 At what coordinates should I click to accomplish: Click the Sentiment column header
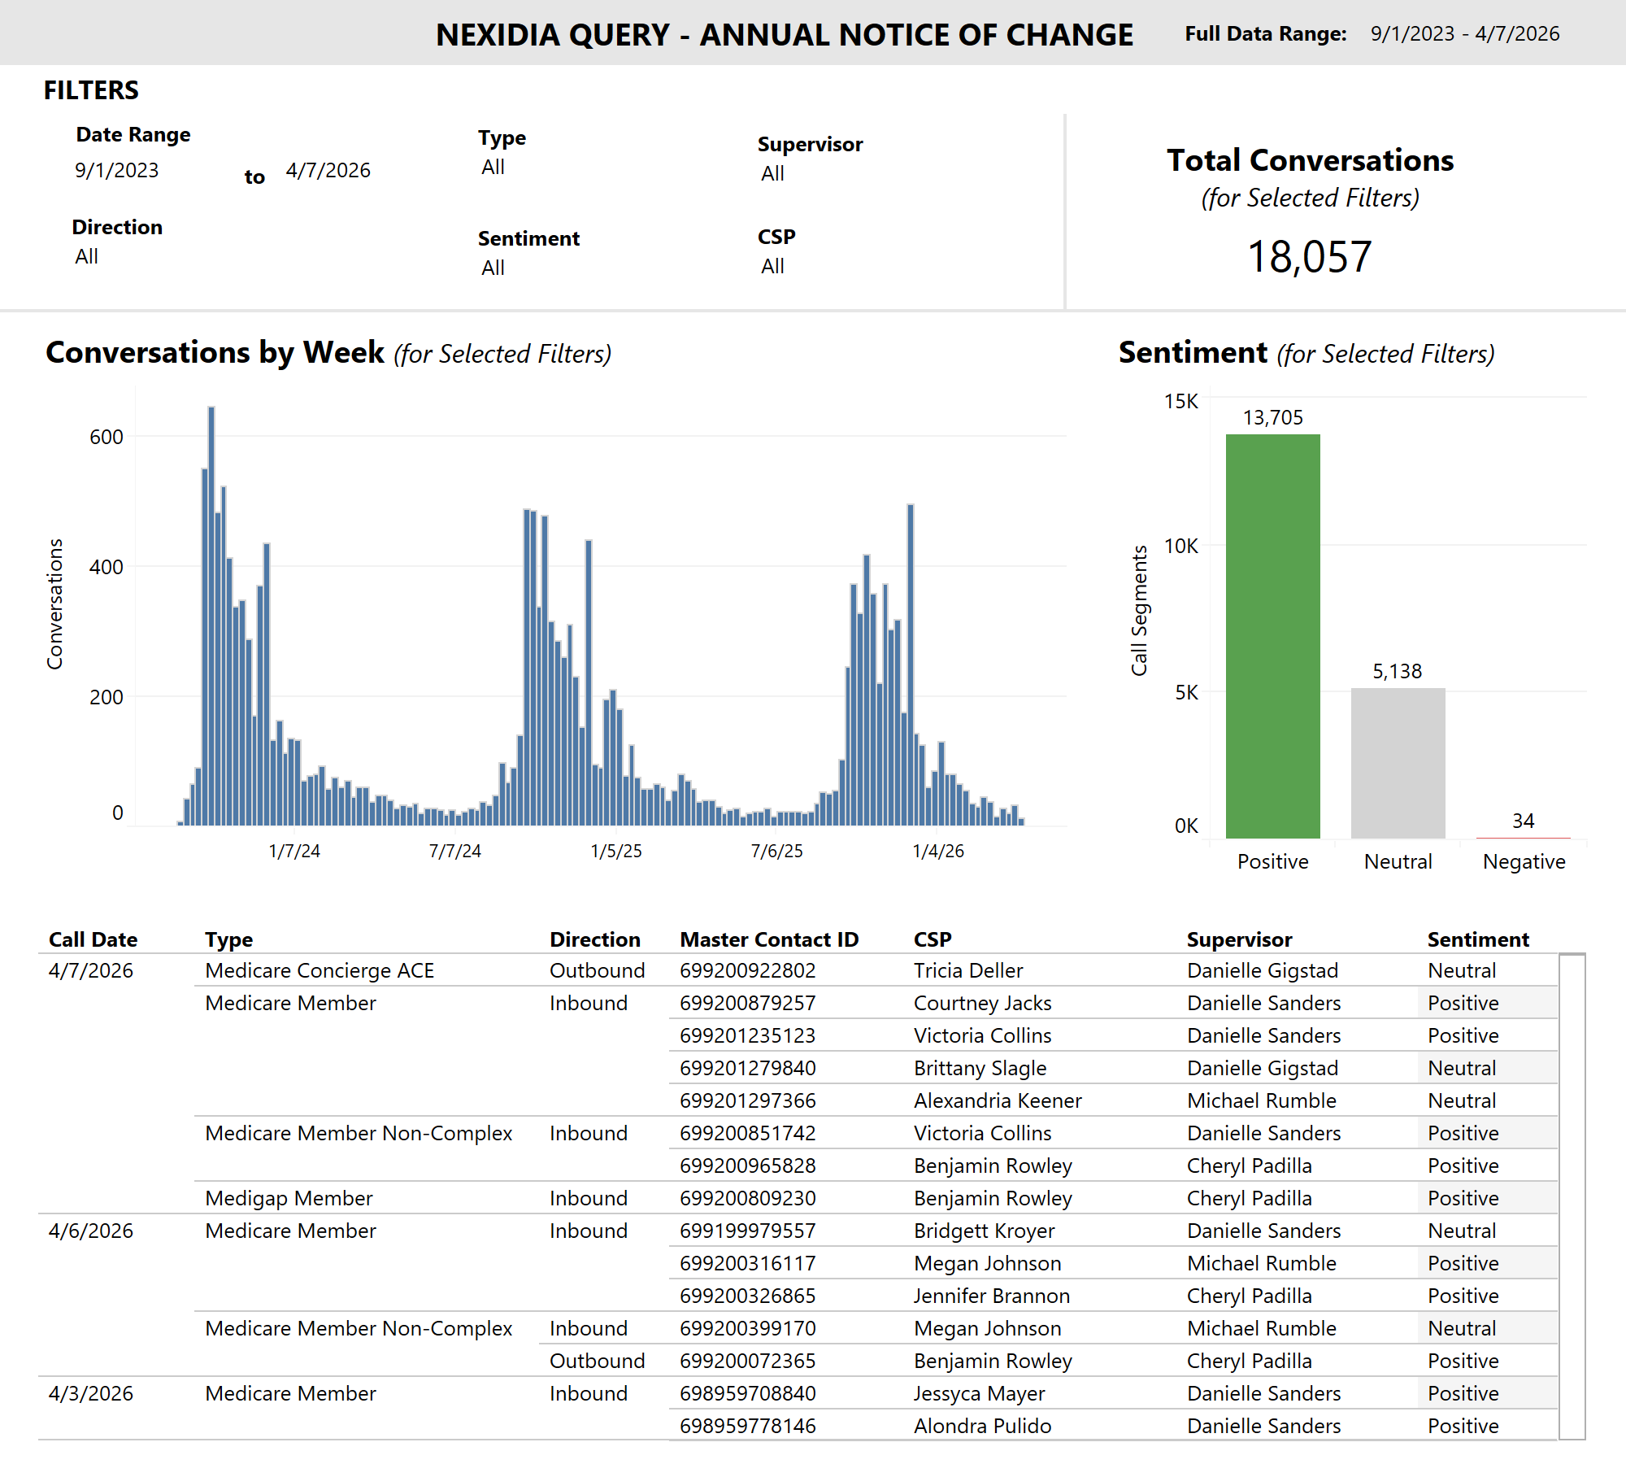tap(1478, 939)
